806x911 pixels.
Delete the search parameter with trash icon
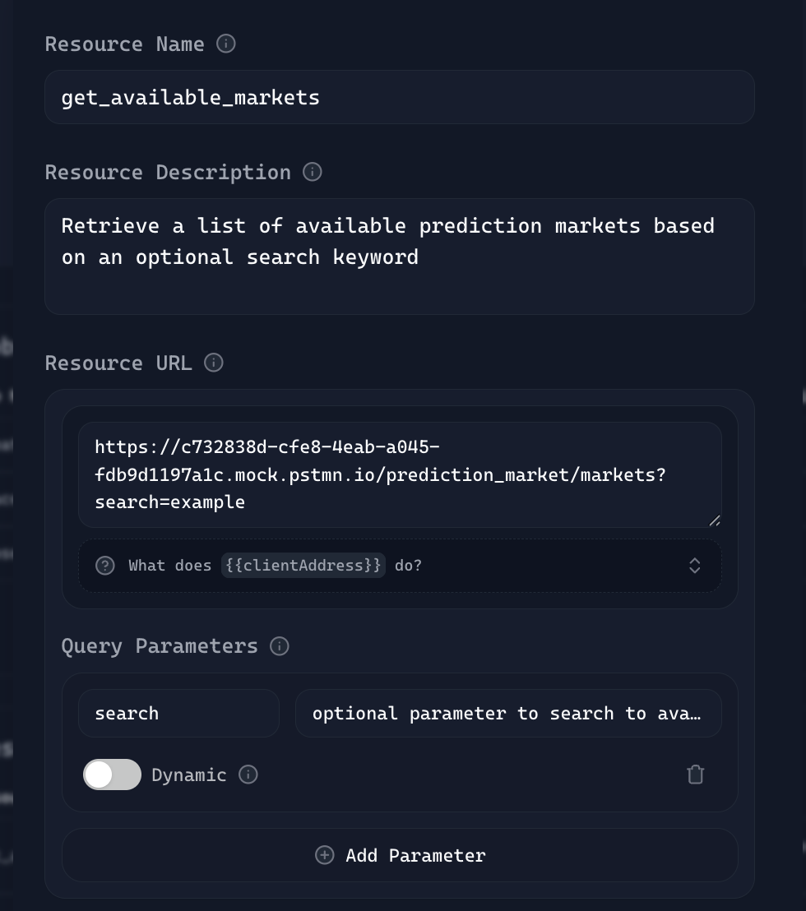695,775
